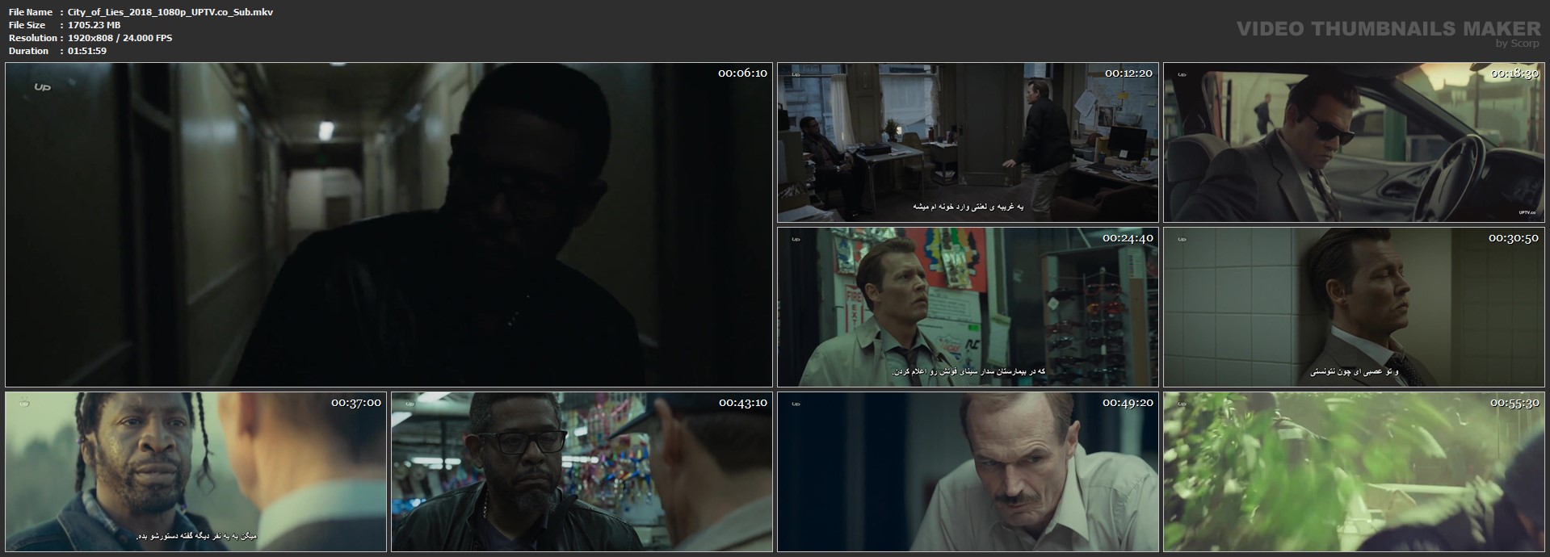Click the thumbnail stamped 00:55:30
The width and height of the screenshot is (1550, 557).
click(1354, 472)
